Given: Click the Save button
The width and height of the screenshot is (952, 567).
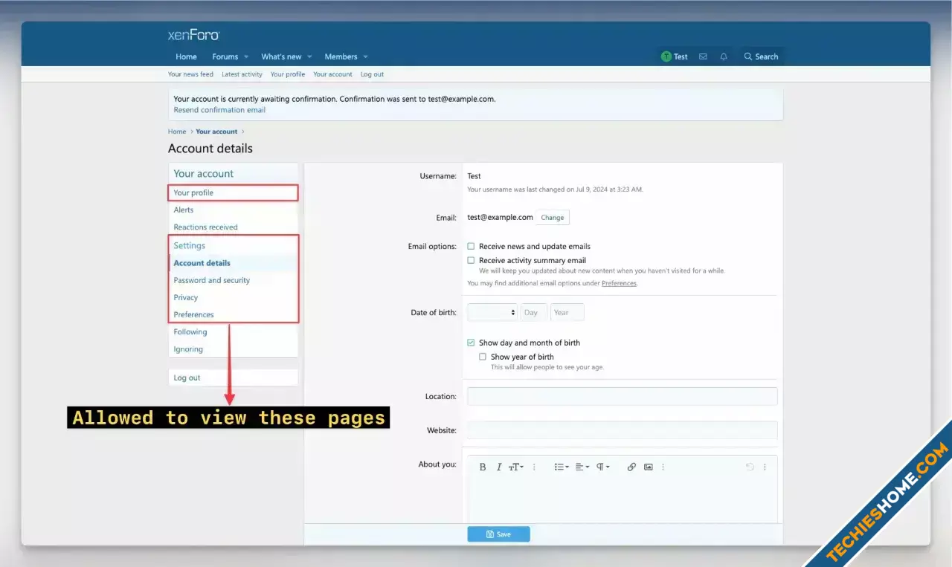Looking at the screenshot, I should [498, 534].
